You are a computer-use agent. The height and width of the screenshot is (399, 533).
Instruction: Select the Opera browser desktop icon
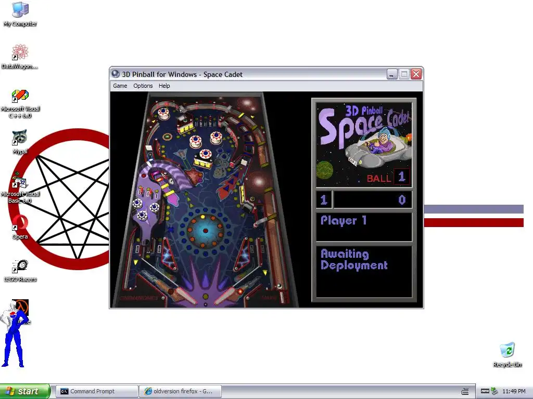(x=20, y=227)
